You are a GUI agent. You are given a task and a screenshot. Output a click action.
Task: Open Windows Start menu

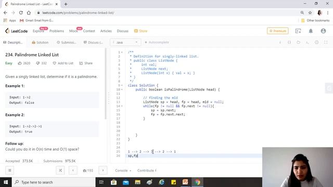tap(6, 182)
